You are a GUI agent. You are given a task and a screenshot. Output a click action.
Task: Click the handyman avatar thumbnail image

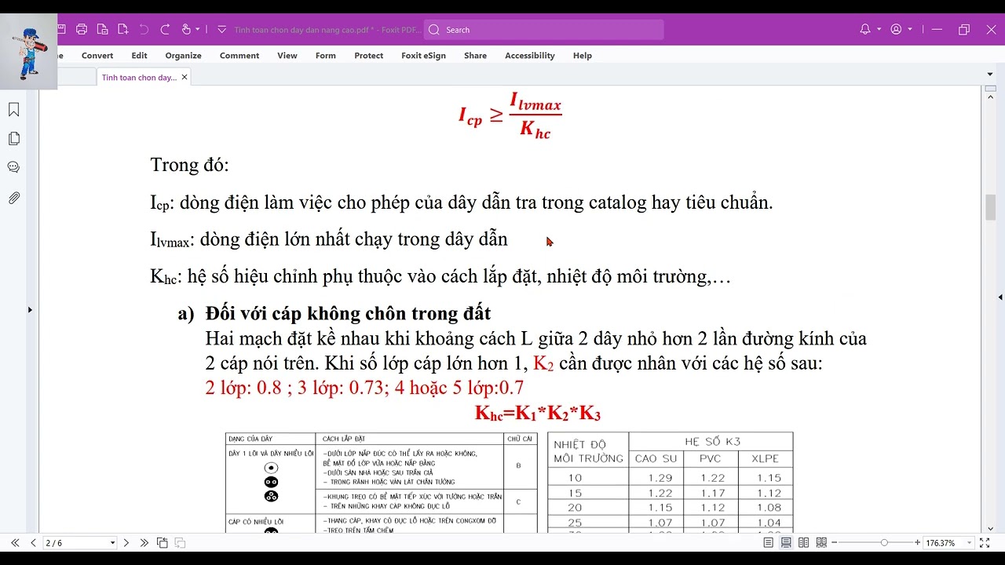pos(29,51)
